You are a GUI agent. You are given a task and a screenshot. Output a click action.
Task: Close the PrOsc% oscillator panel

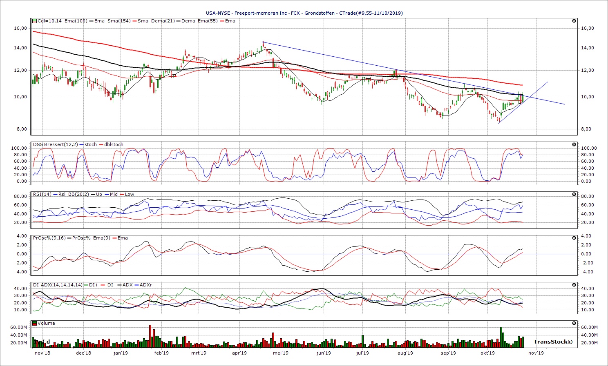[574, 238]
